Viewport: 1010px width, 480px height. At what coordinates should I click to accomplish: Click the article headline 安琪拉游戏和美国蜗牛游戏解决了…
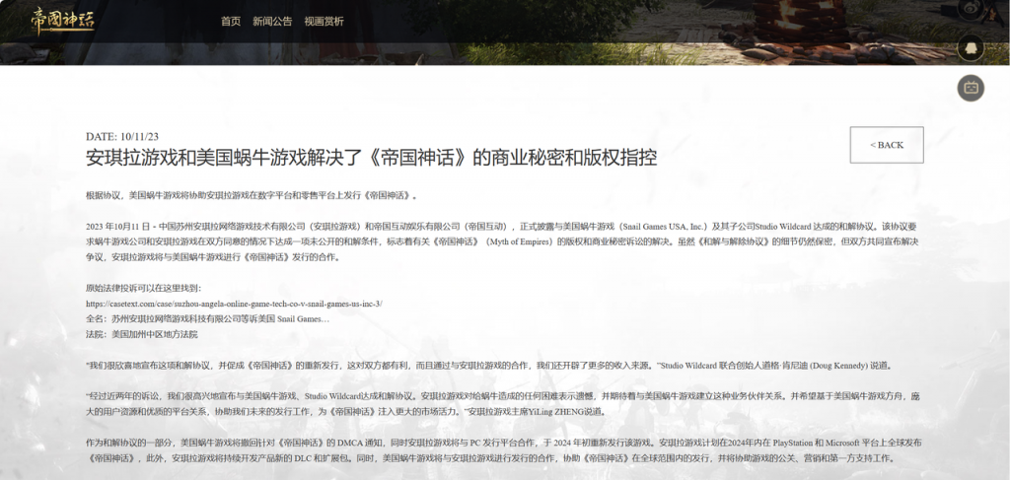click(371, 159)
